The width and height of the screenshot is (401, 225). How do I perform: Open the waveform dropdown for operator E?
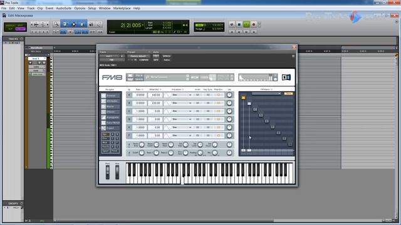pos(182,127)
